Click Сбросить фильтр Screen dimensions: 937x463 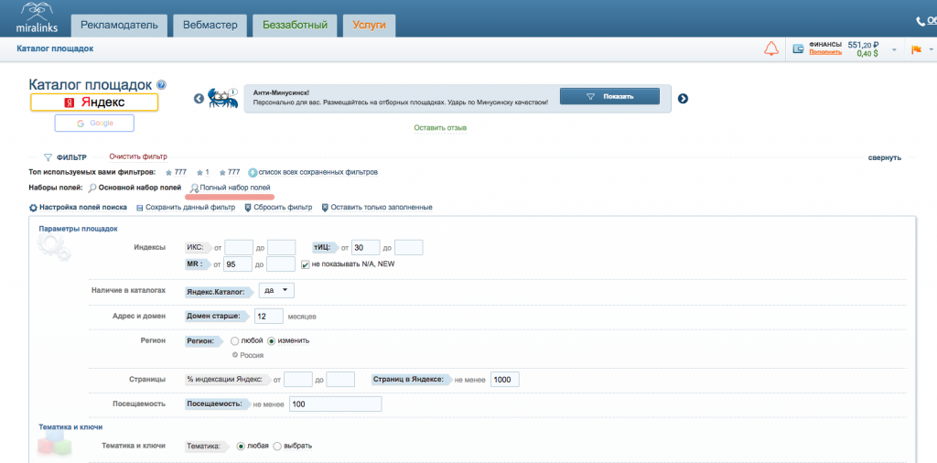[278, 208]
